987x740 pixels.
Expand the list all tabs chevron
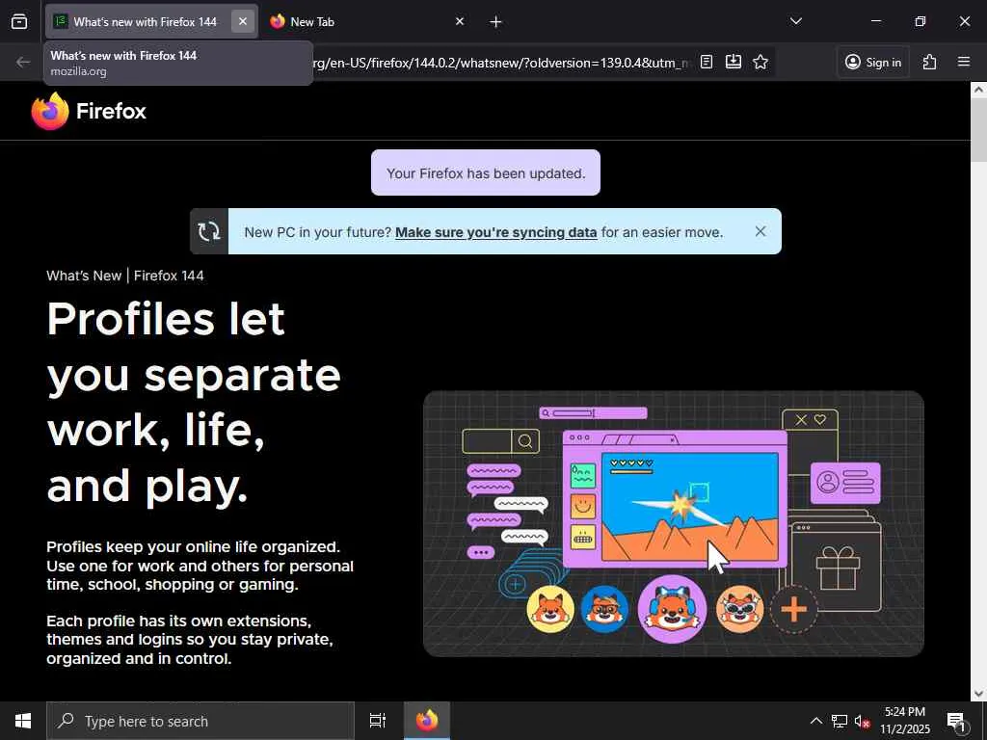(795, 21)
